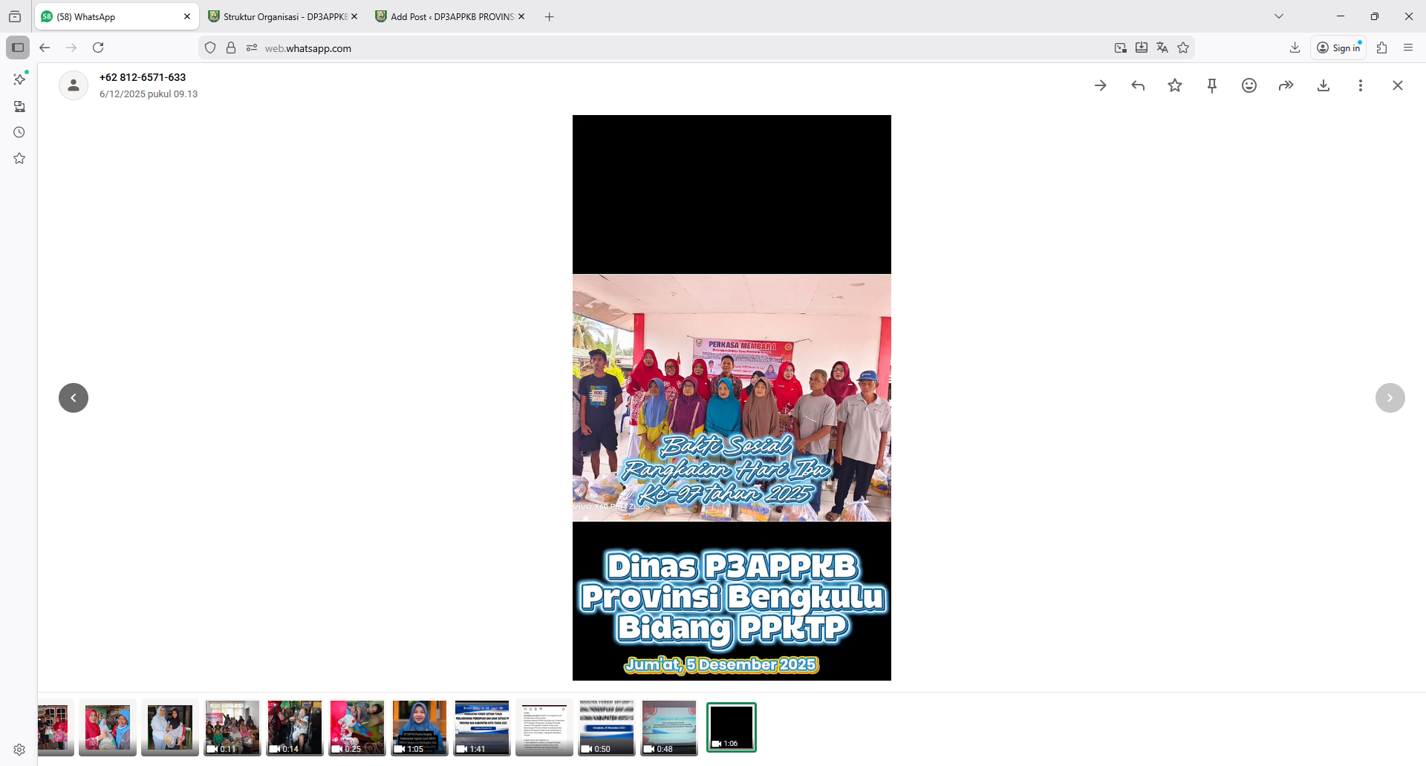Select the 1:05 video thumbnail
Screen dimensions: 1426x766
[420, 727]
